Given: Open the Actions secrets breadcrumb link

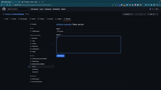Looking at the screenshot, I should tap(64, 24).
